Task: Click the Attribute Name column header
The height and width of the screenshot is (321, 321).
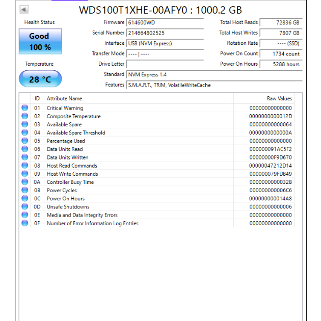Action: click(139, 98)
